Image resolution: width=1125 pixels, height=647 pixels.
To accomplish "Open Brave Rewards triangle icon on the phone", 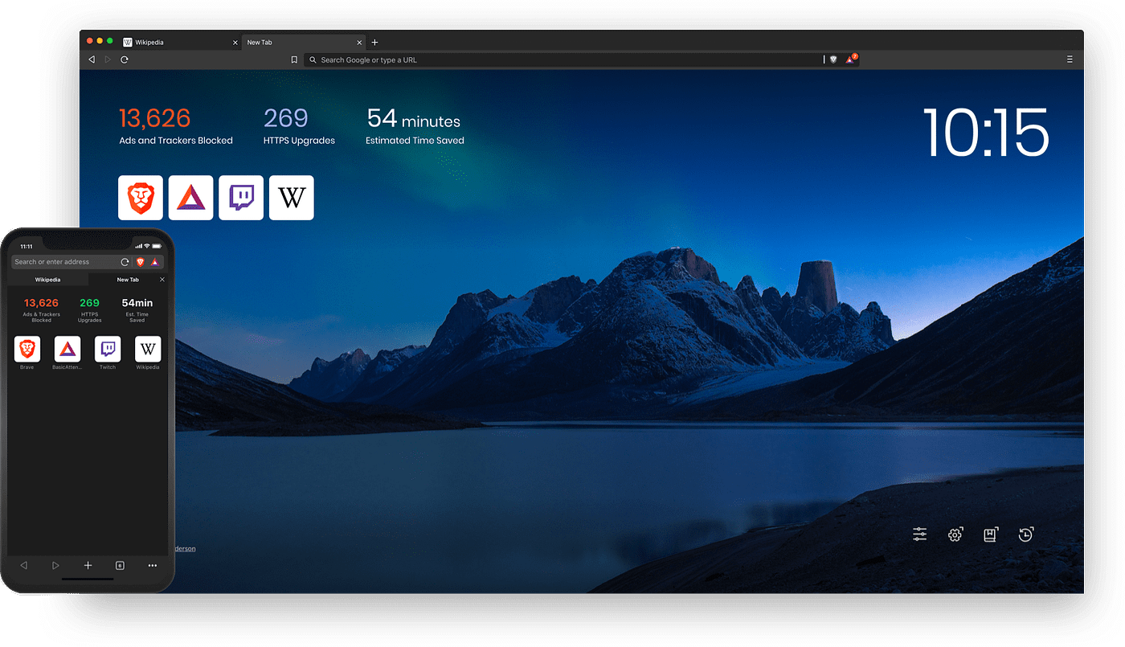I will [x=155, y=262].
